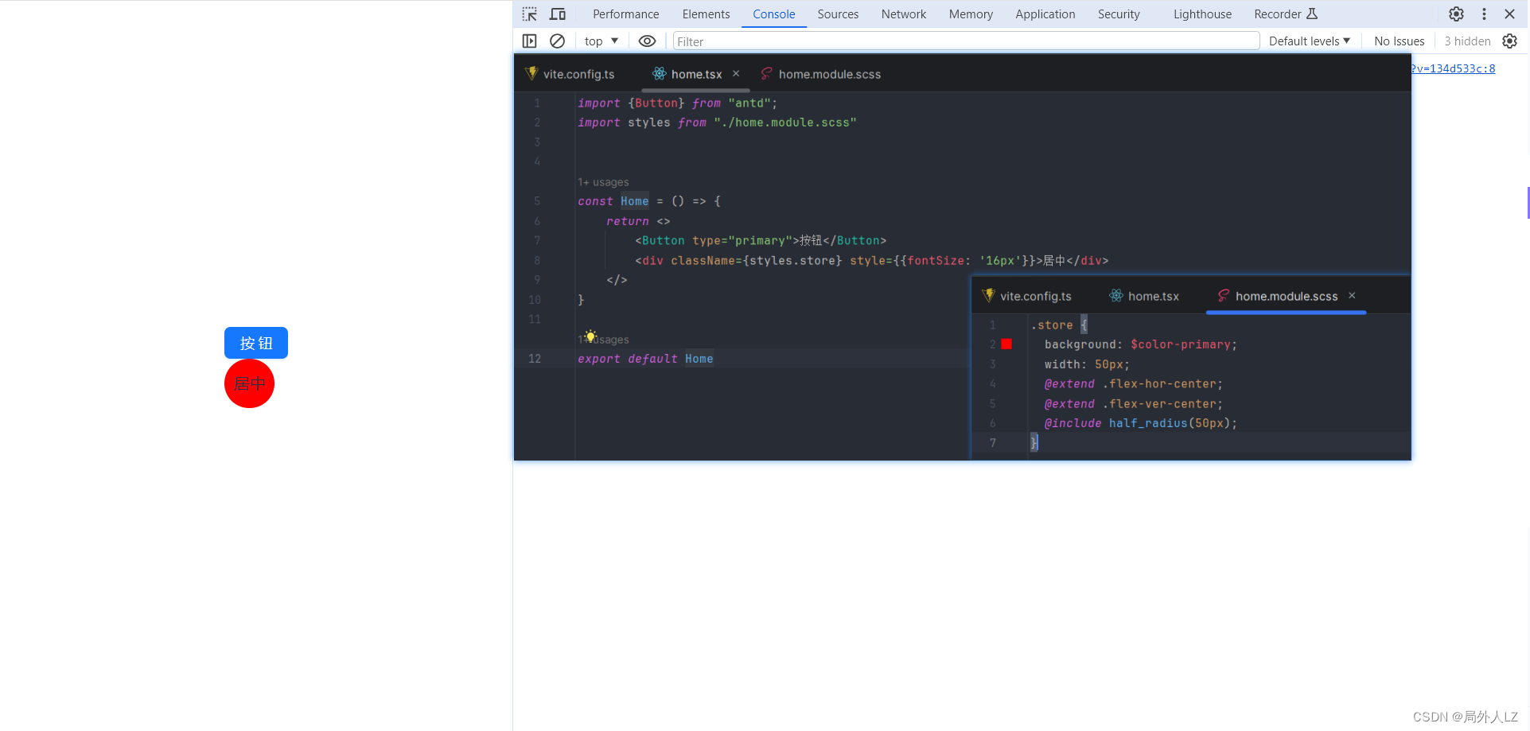Click Sass icon on panel home.module.scss tab
The width and height of the screenshot is (1530, 731).
pyautogui.click(x=1224, y=295)
